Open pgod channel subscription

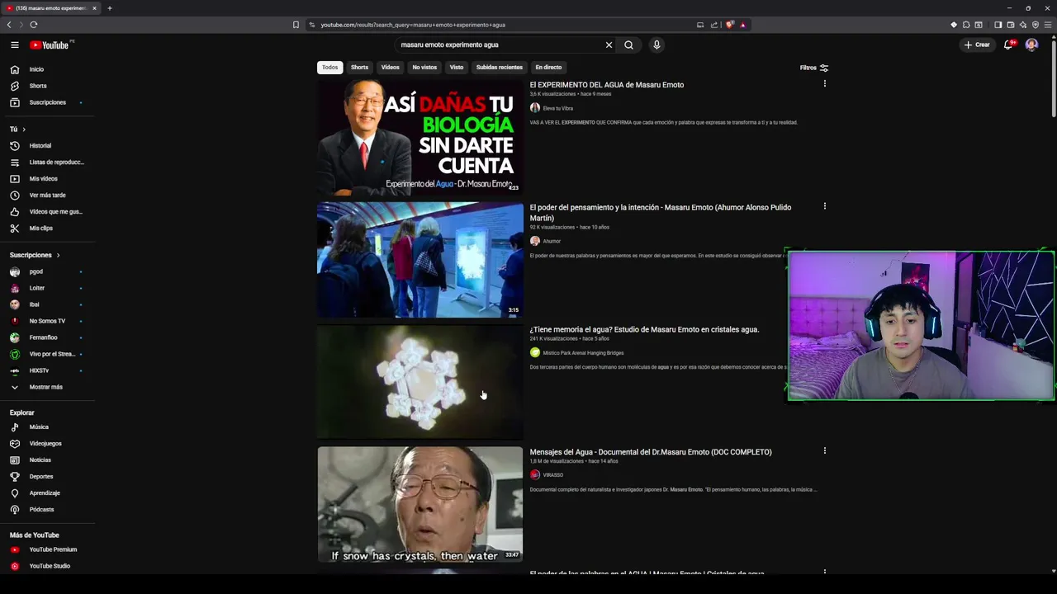tap(47, 271)
